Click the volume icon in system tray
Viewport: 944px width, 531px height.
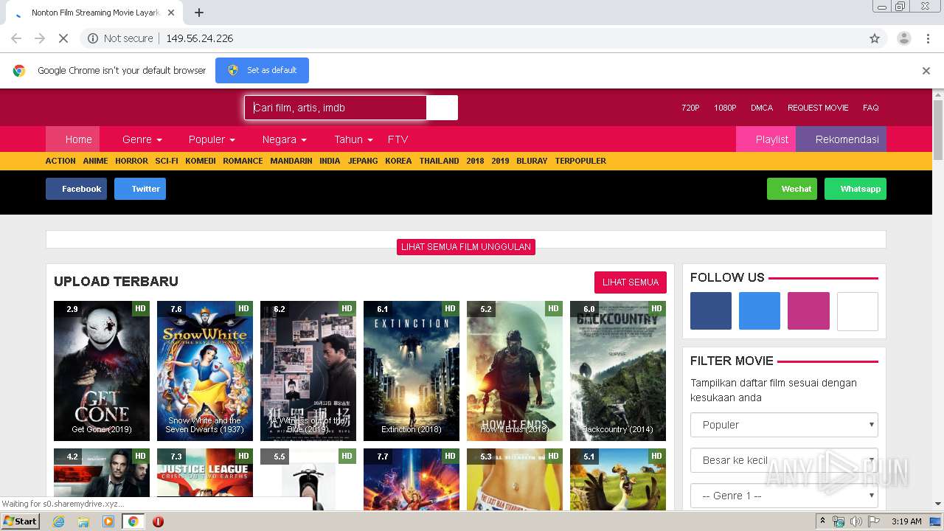tap(855, 521)
